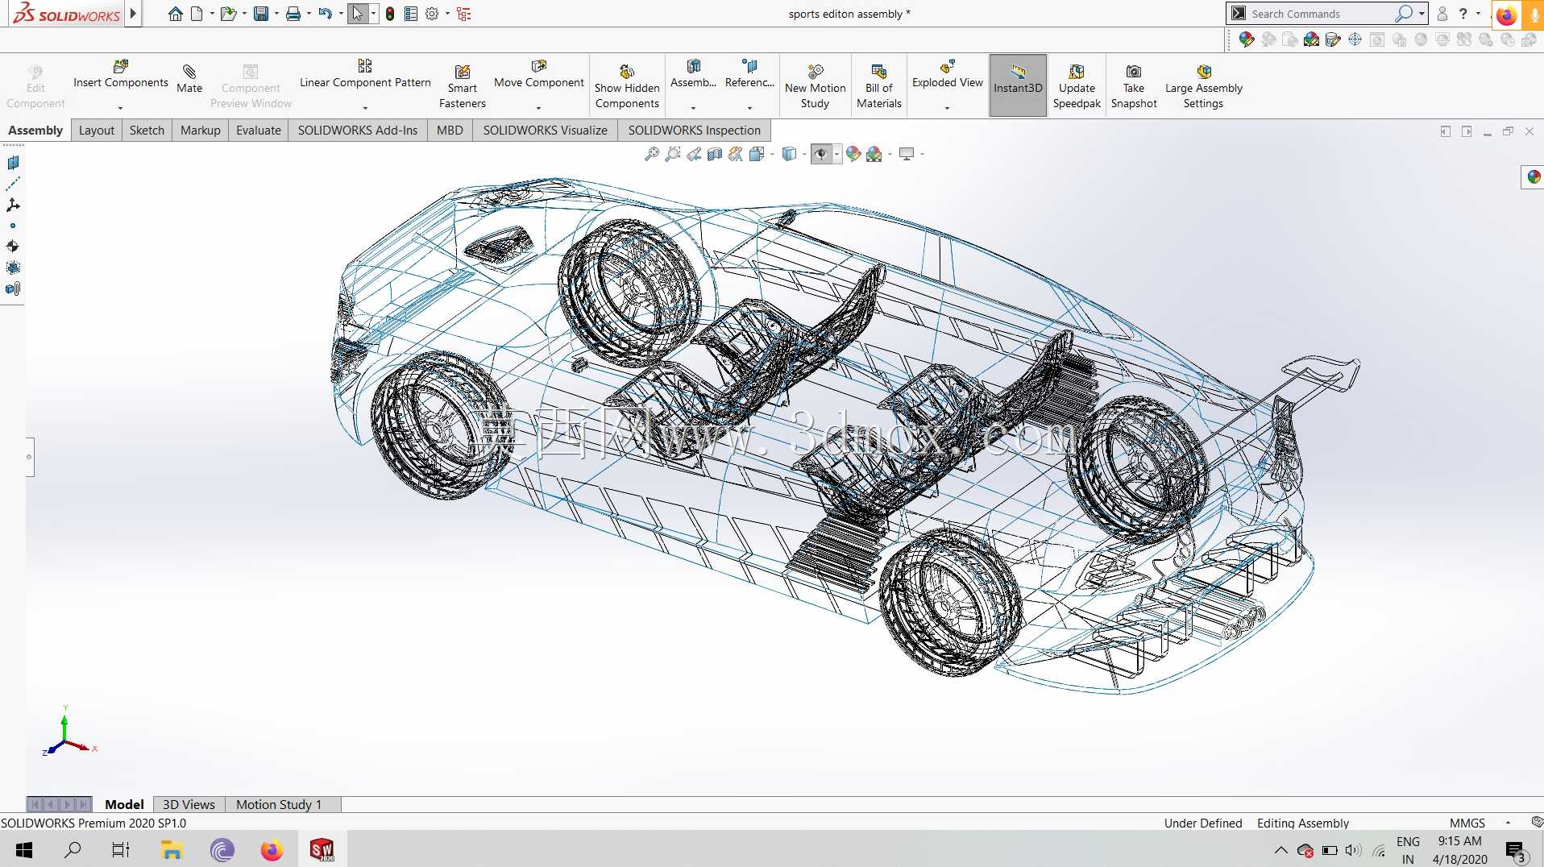Click the user login icon
Screen dimensions: 1544x867
tap(1442, 14)
